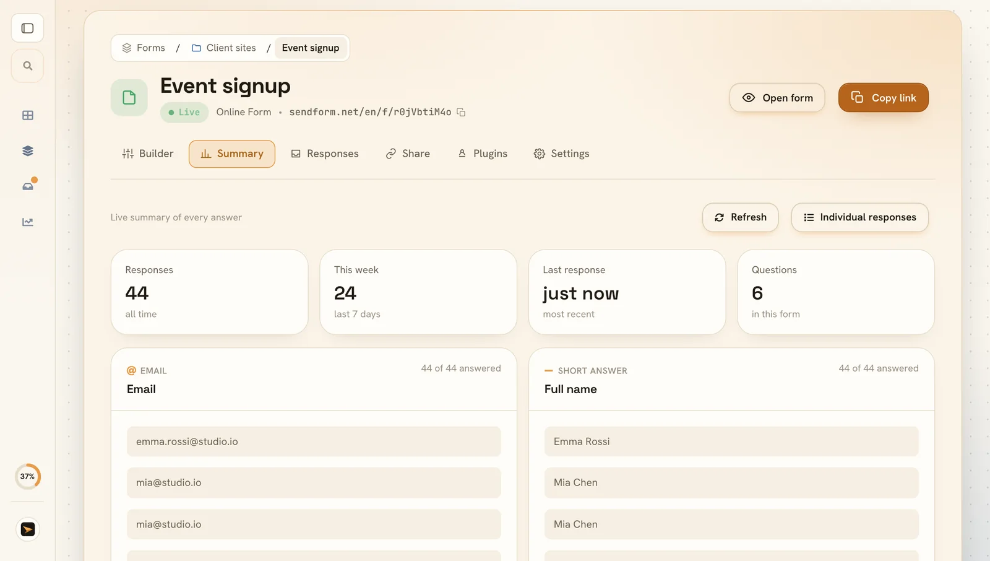Switch to the Share tab

click(x=408, y=154)
